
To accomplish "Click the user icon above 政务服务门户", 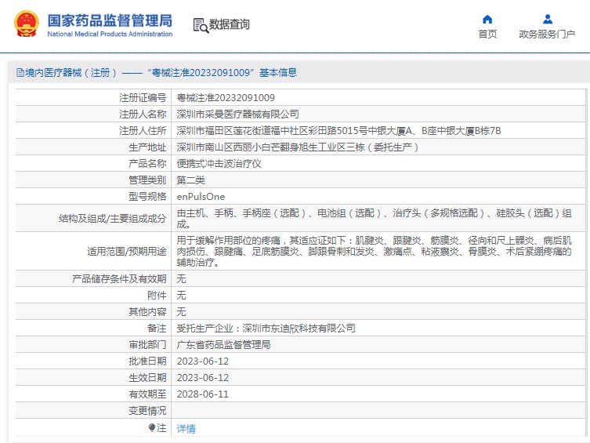I will coord(548,19).
